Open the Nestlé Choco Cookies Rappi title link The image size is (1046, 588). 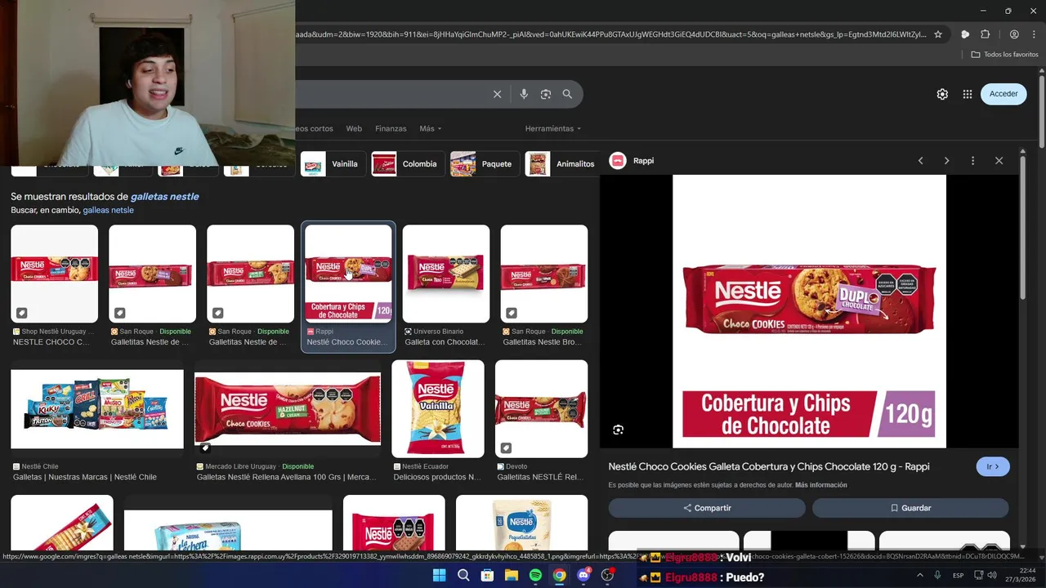click(769, 466)
